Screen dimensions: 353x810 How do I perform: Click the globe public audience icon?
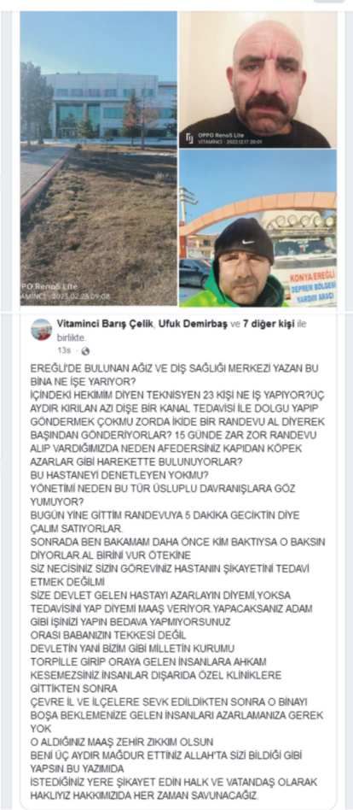click(x=85, y=351)
